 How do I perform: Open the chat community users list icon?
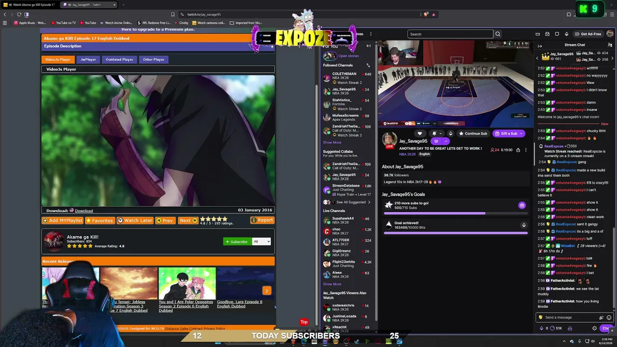610,45
